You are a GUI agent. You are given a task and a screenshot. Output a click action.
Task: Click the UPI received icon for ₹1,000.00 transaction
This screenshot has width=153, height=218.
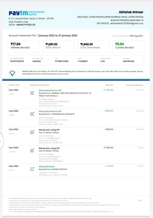(32, 93)
